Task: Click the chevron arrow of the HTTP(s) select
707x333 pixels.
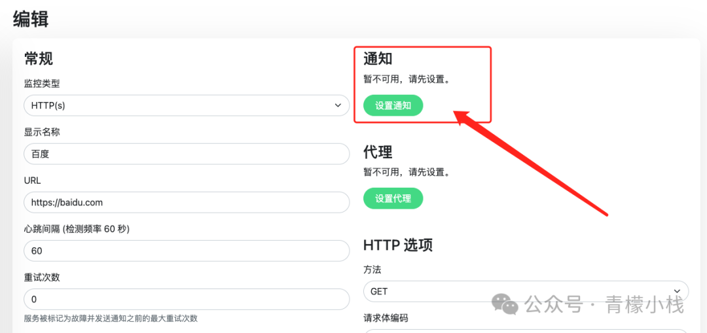Action: click(338, 105)
